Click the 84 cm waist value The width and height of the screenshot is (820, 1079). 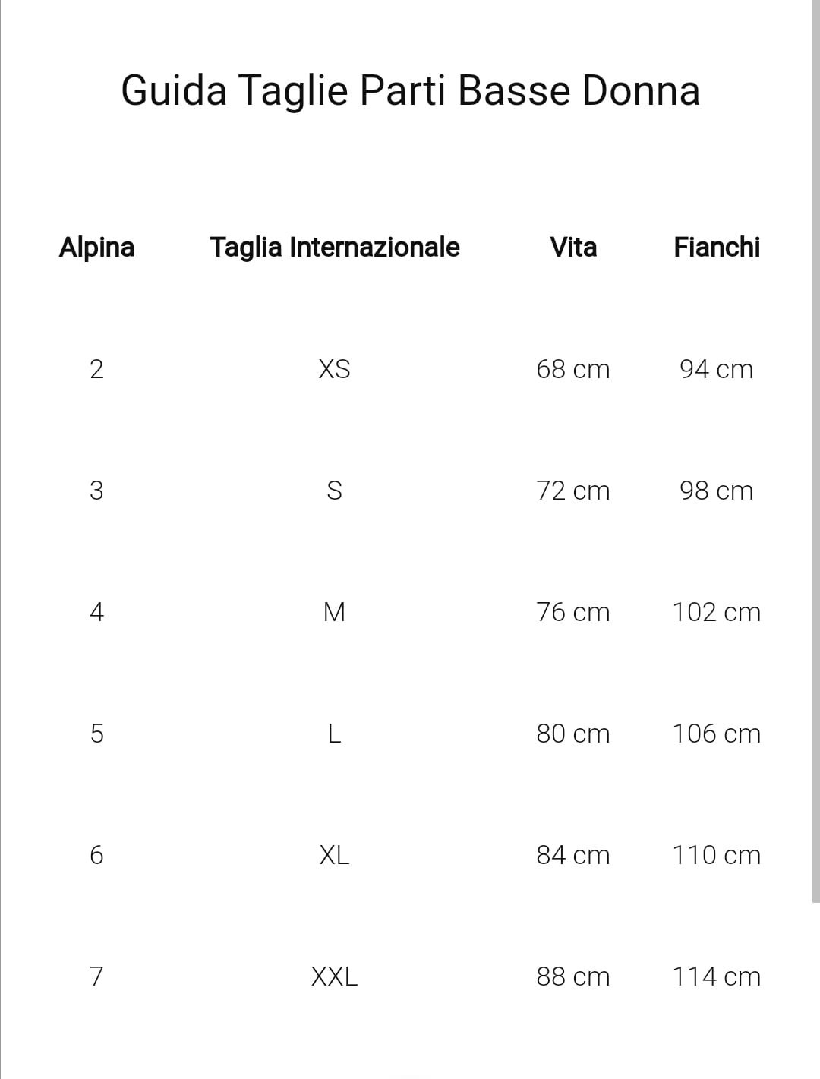click(x=572, y=855)
